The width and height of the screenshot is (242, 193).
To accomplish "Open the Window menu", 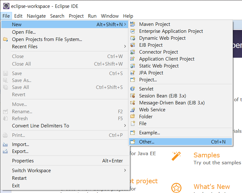I will click(110, 16).
